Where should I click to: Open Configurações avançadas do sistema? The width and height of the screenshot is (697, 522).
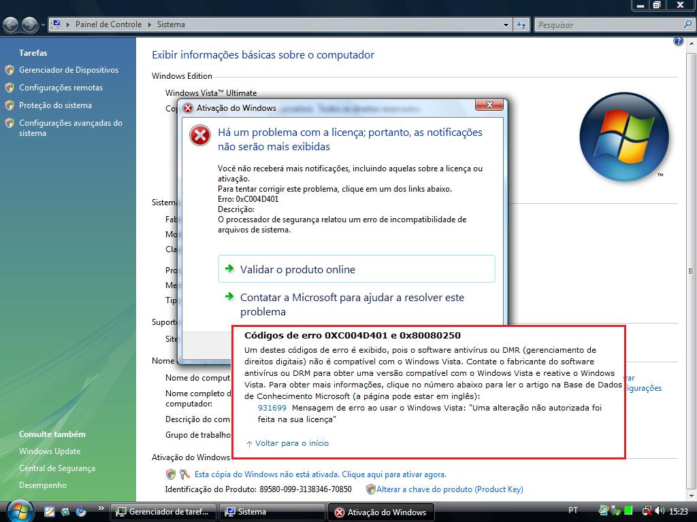[71, 128]
